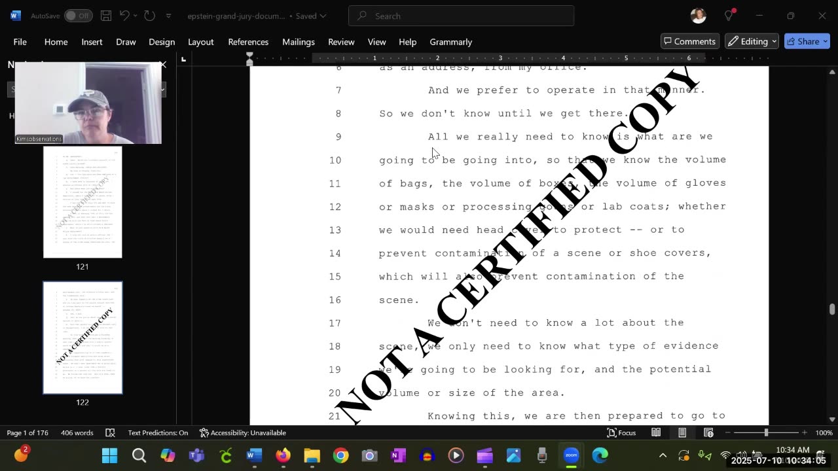Open taskbar Search magnifier
The image size is (838, 471).
139,455
